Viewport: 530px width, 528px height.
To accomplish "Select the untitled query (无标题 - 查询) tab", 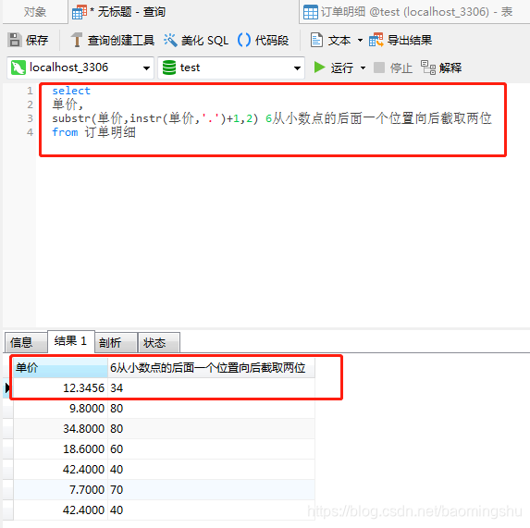I will 118,12.
